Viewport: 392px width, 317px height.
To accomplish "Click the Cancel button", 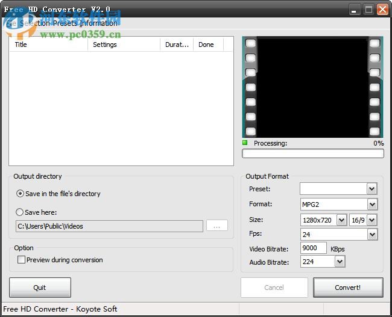I will [274, 288].
